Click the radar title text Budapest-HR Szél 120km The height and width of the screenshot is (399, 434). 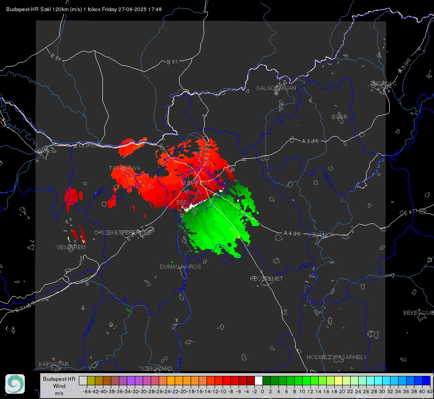[37, 9]
